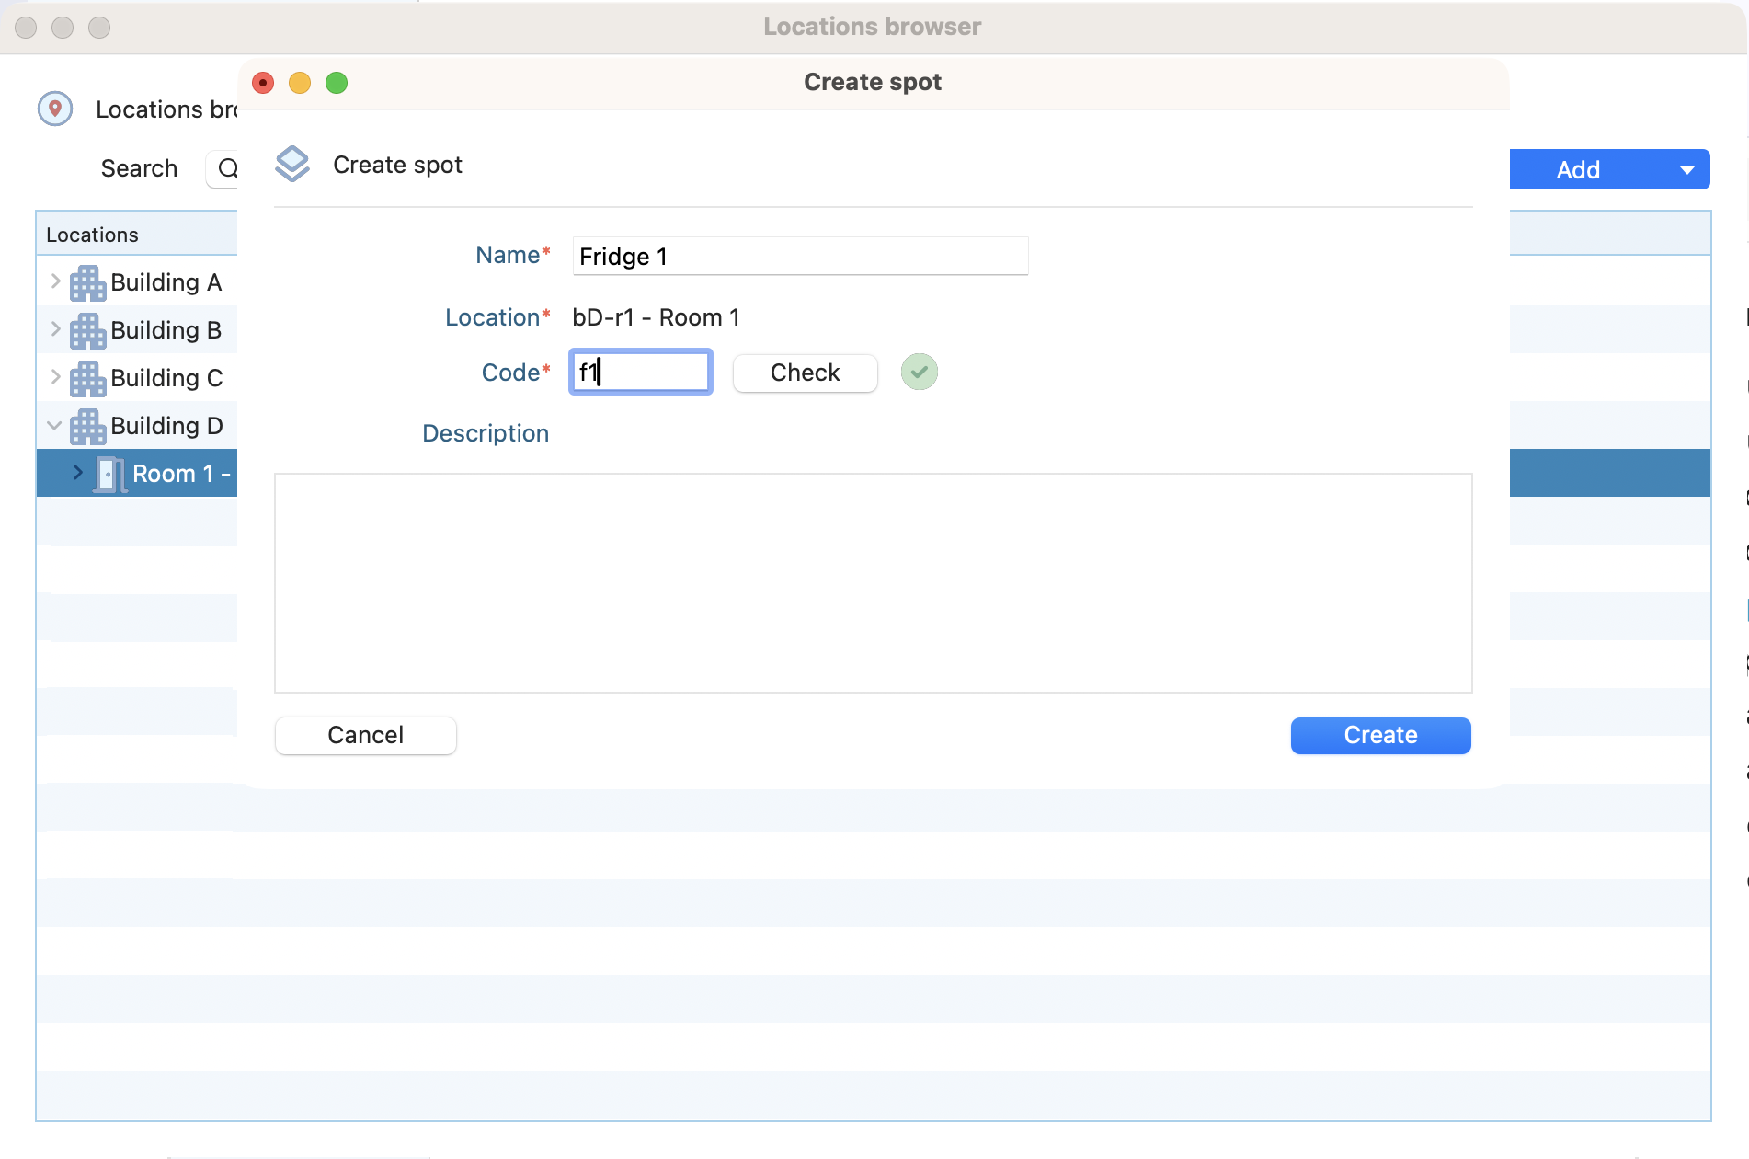Close the Create spot dialog window
The height and width of the screenshot is (1159, 1749).
coord(263,84)
